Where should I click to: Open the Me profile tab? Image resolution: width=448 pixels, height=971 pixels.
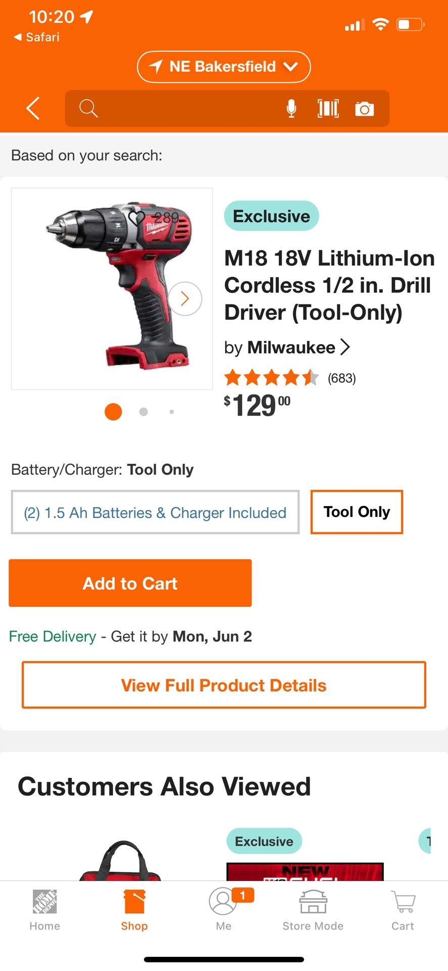(x=223, y=910)
